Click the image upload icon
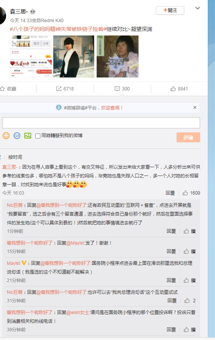This screenshot has width=215, height=340. click(28, 136)
